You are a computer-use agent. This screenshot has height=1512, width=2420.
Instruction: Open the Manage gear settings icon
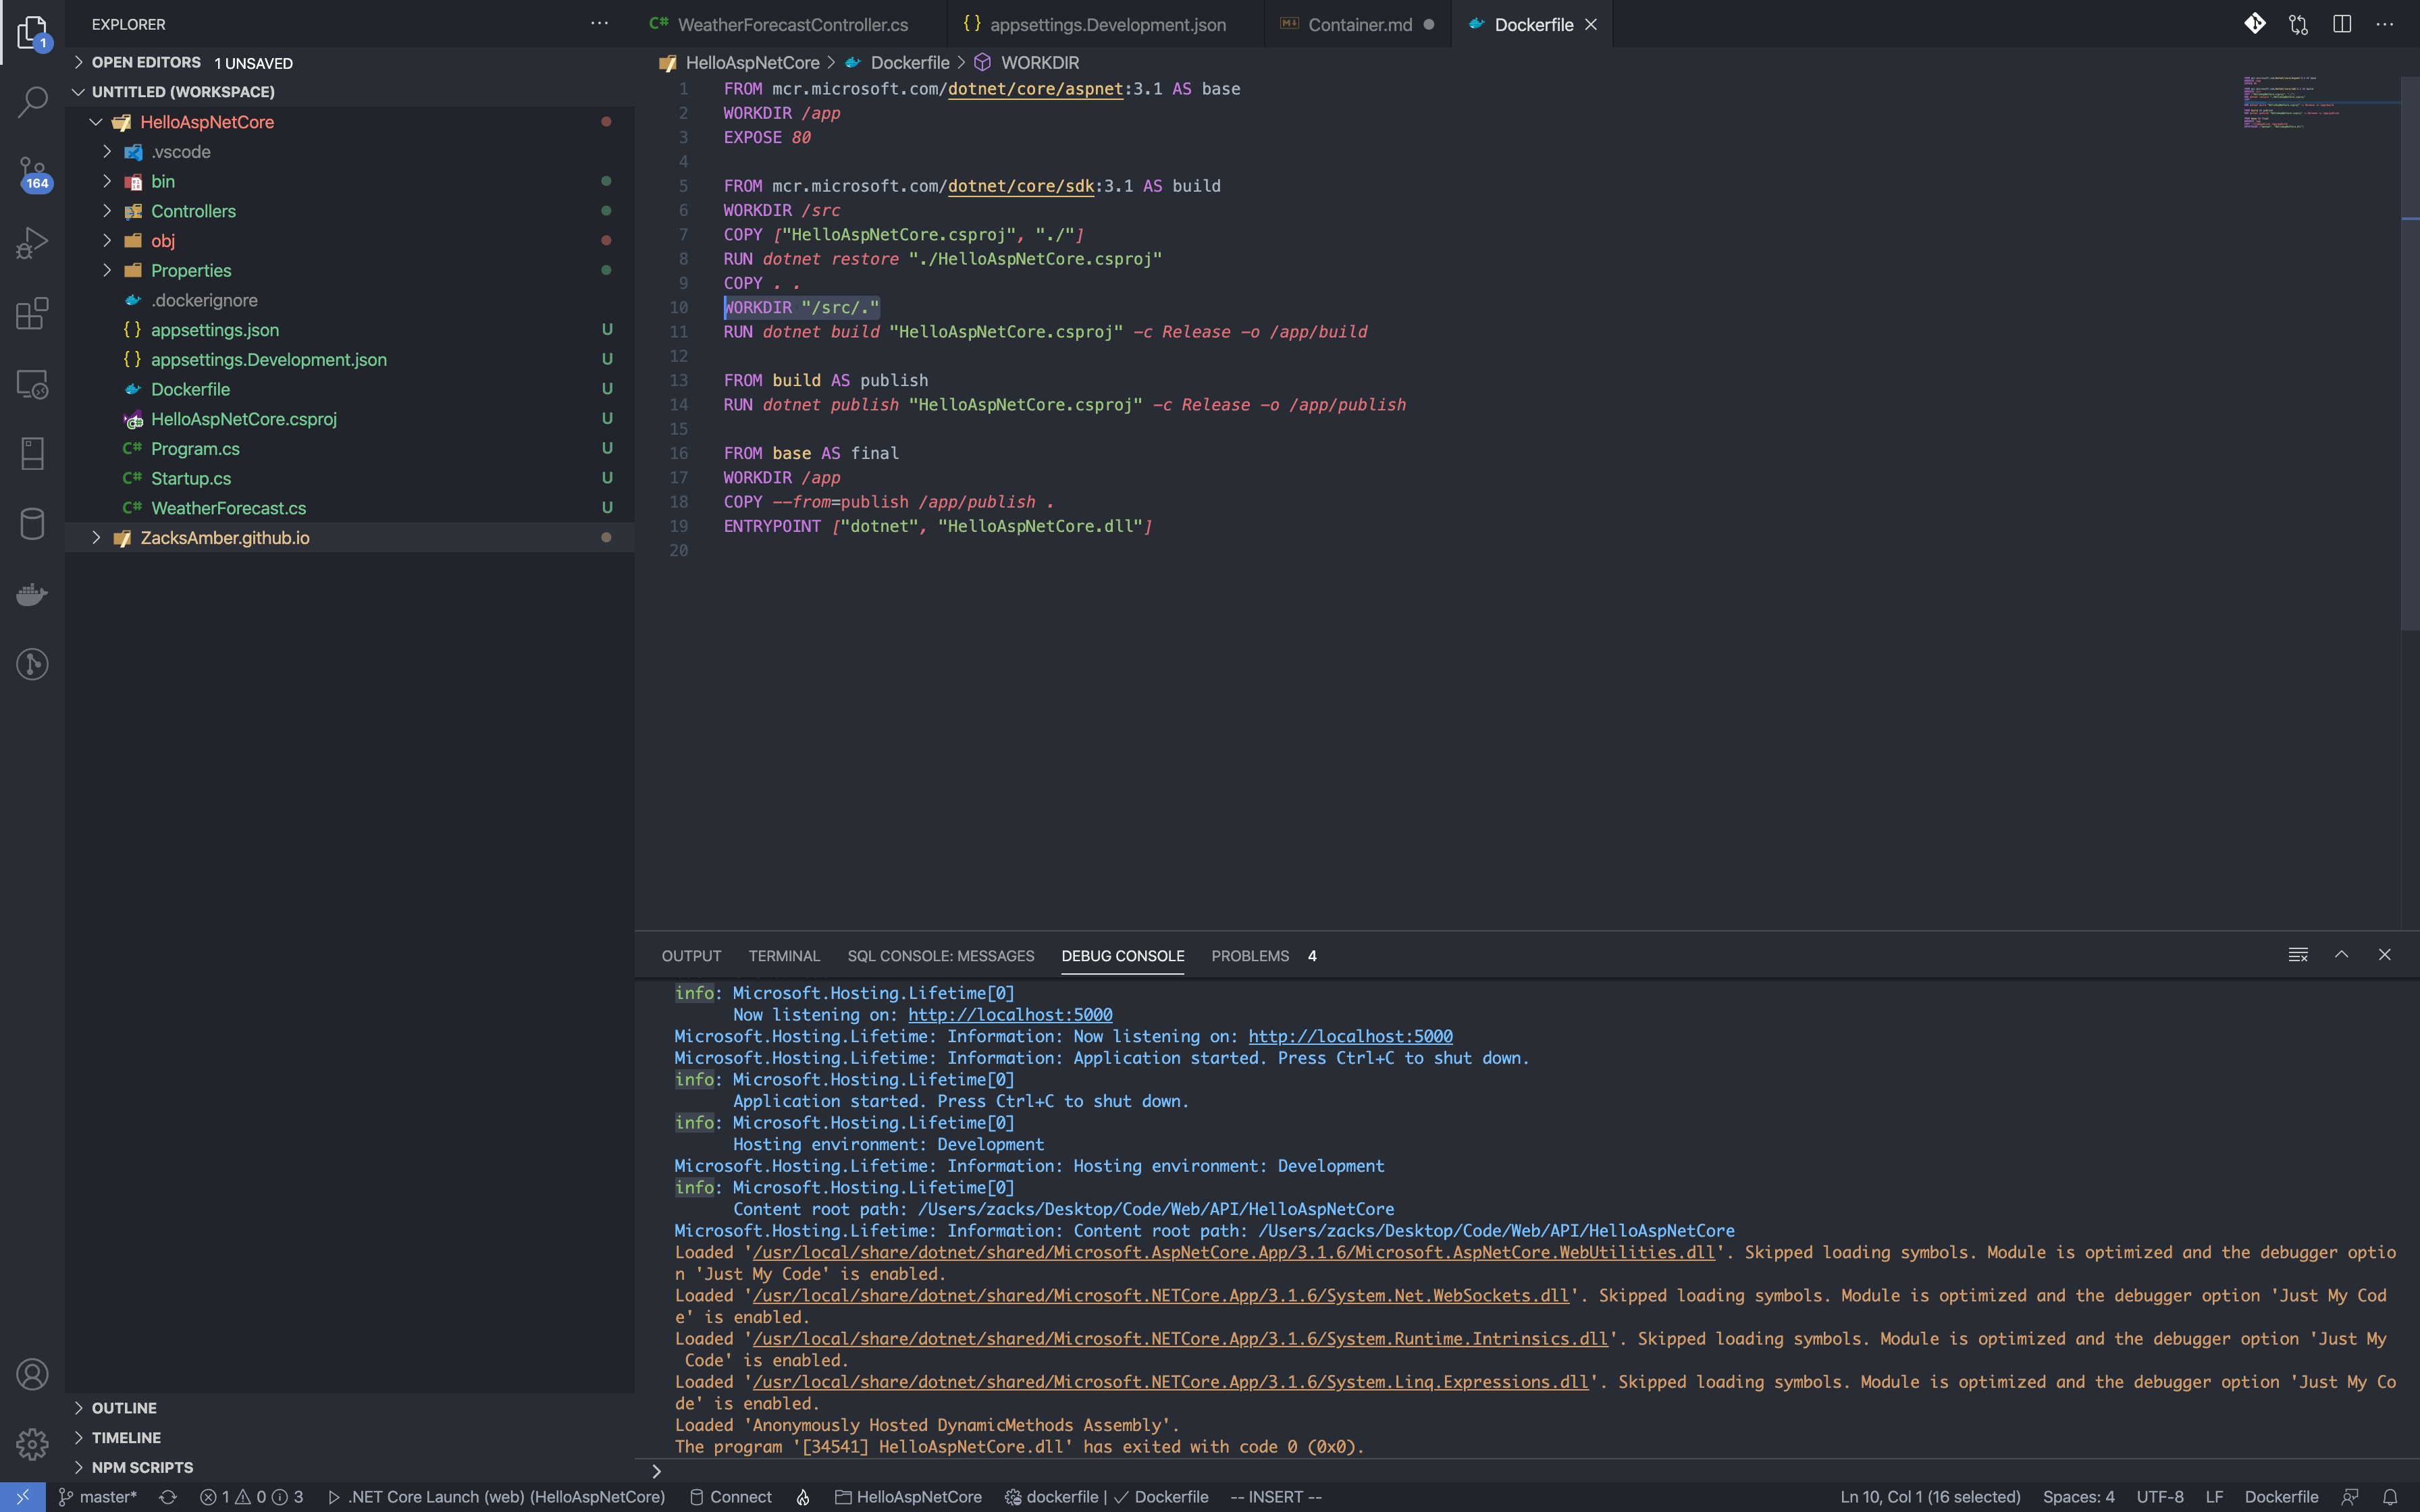pyautogui.click(x=32, y=1443)
